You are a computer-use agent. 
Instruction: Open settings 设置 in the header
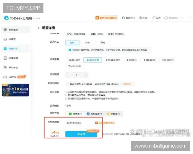(x=156, y=18)
